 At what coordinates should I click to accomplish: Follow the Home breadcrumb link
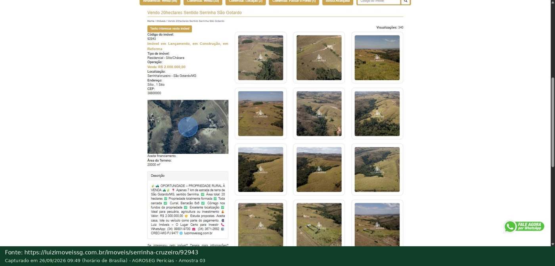pyautogui.click(x=151, y=21)
